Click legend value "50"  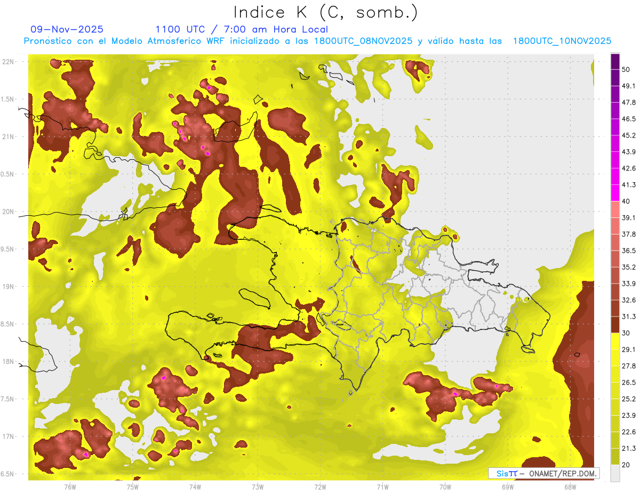coord(626,69)
